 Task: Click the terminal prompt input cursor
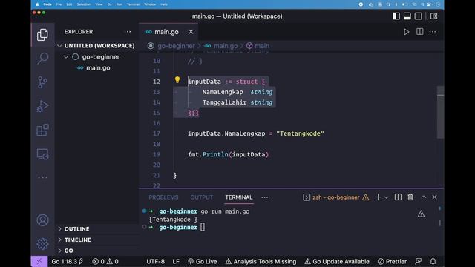pyautogui.click(x=203, y=227)
